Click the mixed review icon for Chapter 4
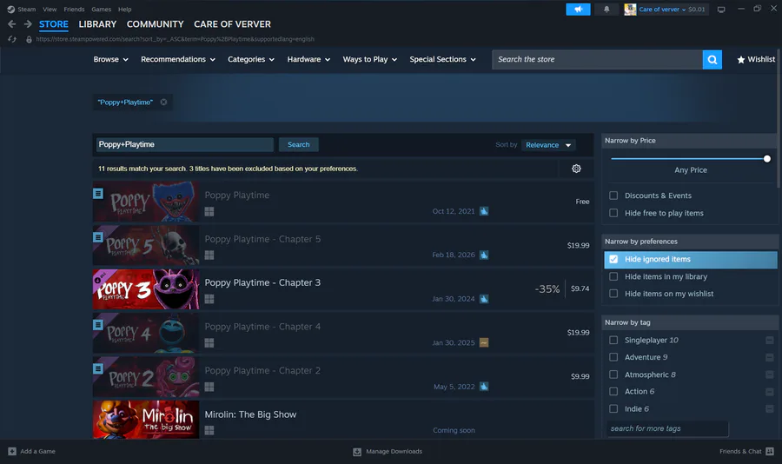The width and height of the screenshot is (782, 464). coord(484,342)
